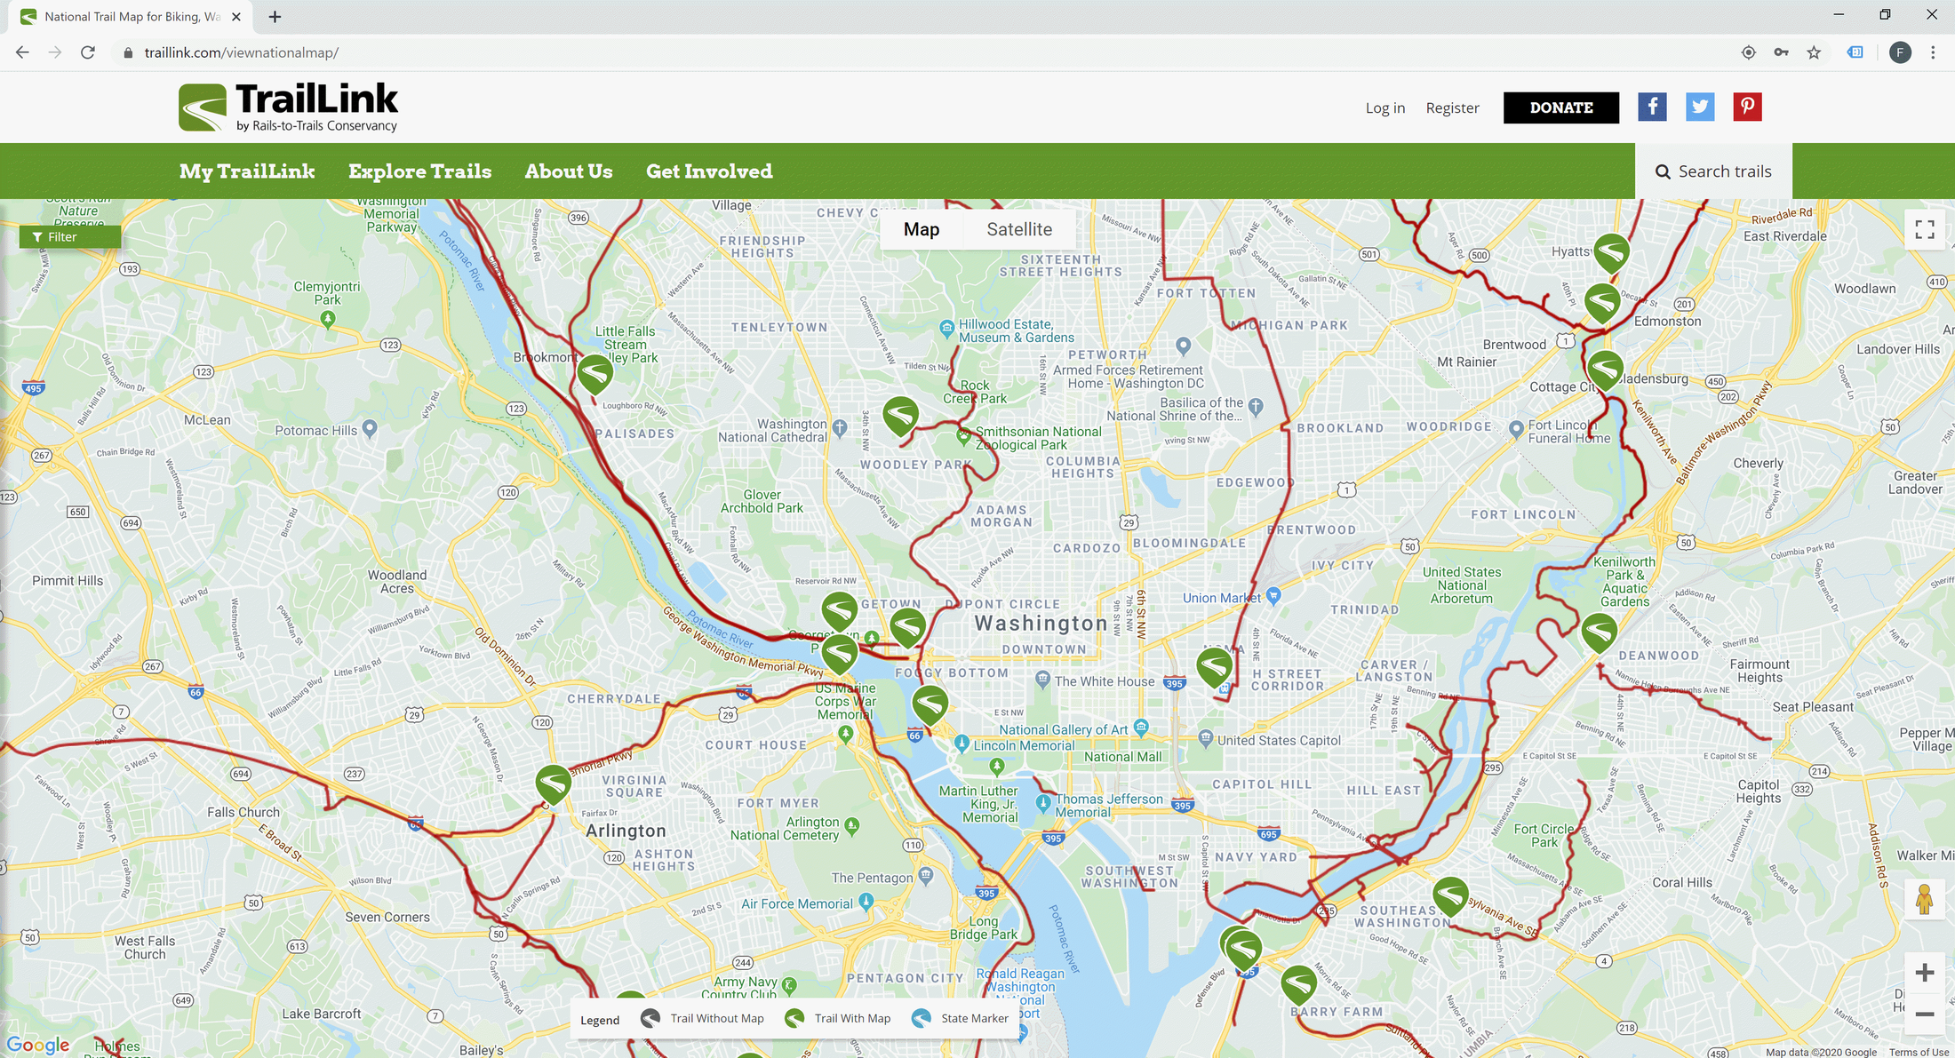The height and width of the screenshot is (1058, 1955).
Task: Click trail marker near US Marine Corps War Memorial
Action: point(839,654)
